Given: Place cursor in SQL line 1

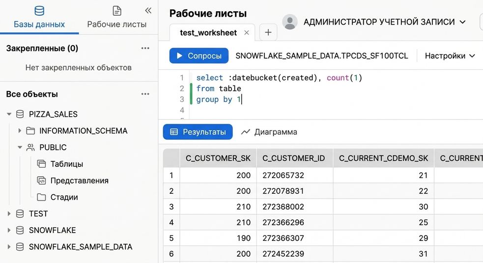Looking at the screenshot, I should [x=279, y=78].
